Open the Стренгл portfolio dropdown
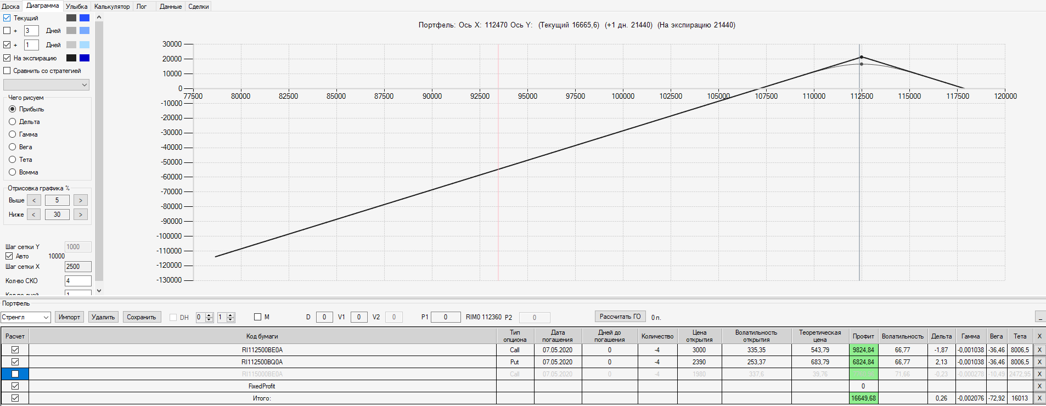Image resolution: width=1046 pixels, height=406 pixels. (x=25, y=317)
